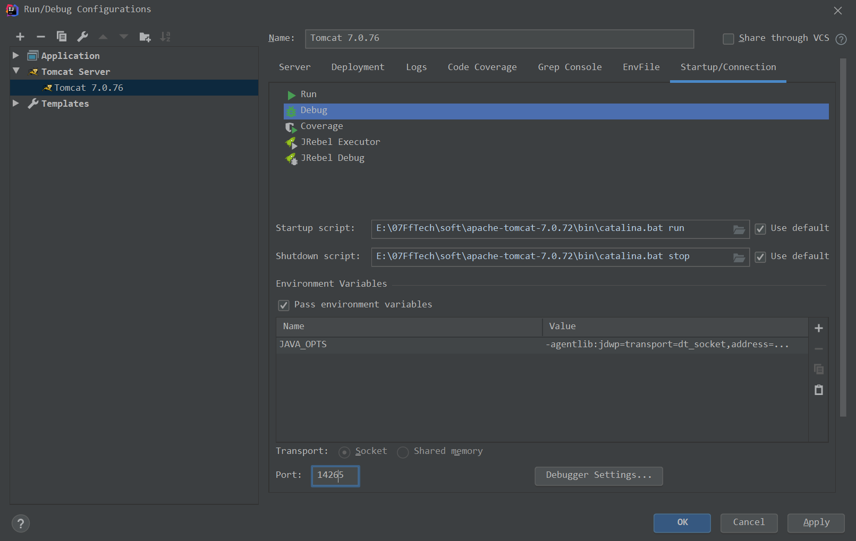Image resolution: width=856 pixels, height=541 pixels.
Task: Copy the selected configuration
Action: [x=62, y=37]
